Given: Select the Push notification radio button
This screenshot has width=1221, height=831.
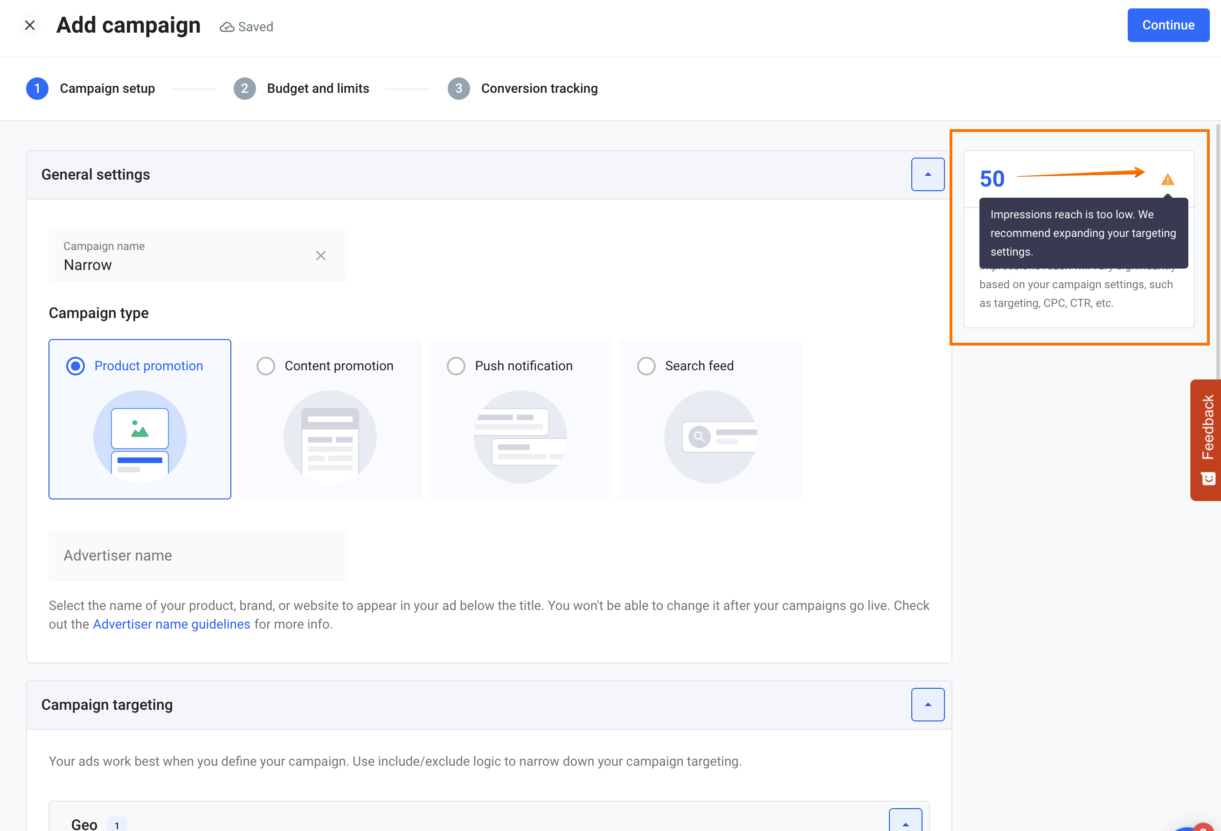Looking at the screenshot, I should [x=456, y=366].
